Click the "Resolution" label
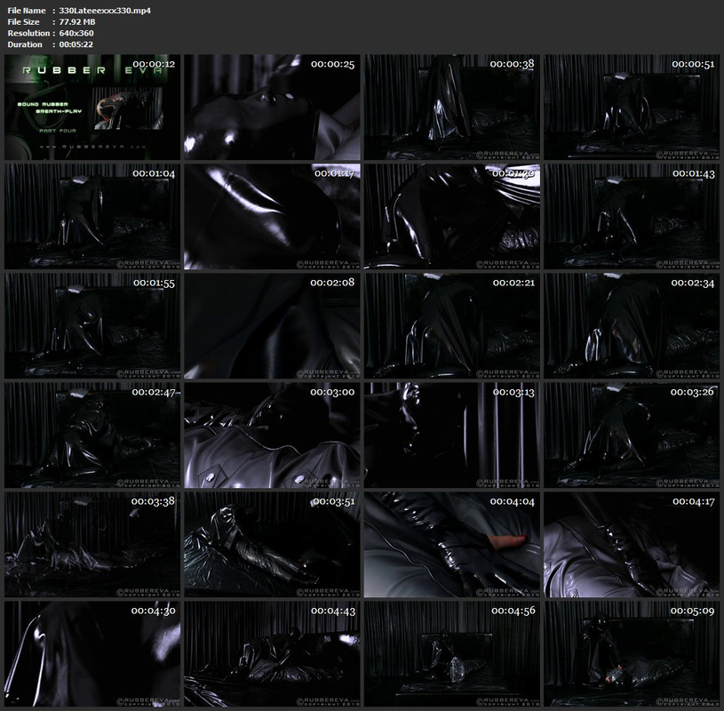 28,33
